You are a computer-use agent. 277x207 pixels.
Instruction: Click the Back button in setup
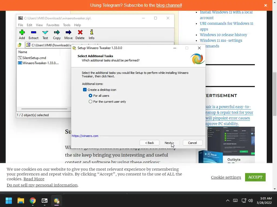coord(149,143)
